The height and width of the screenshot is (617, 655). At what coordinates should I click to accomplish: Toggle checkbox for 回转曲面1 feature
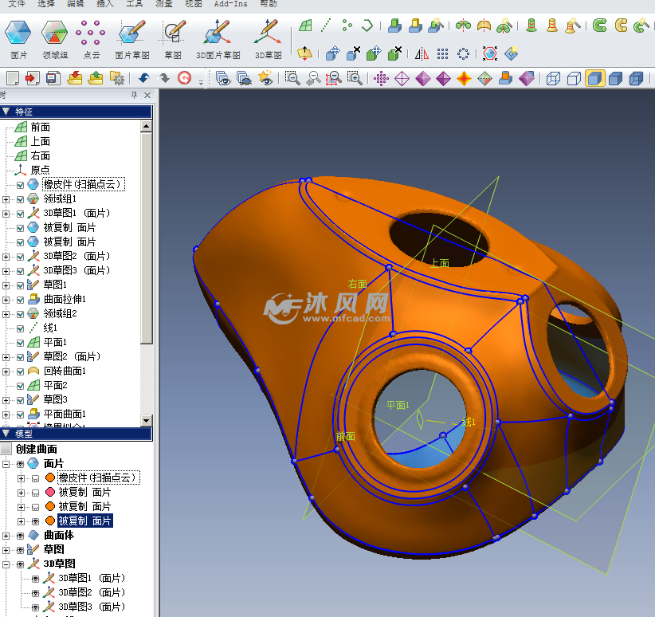click(21, 371)
